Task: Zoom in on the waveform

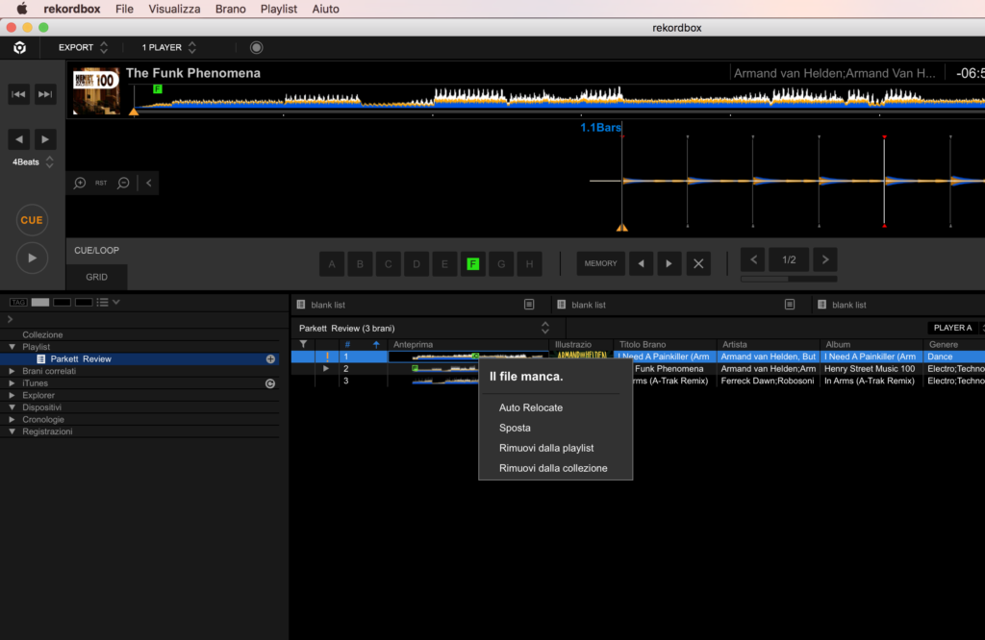Action: 80,183
